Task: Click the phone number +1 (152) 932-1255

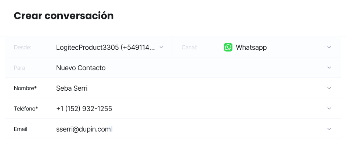Action: pyautogui.click(x=84, y=109)
